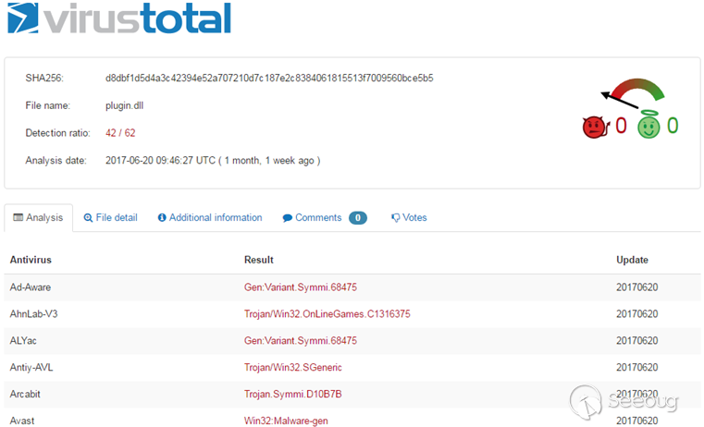Click the Avast antivirus name
The width and height of the screenshot is (704, 427).
[x=22, y=421]
